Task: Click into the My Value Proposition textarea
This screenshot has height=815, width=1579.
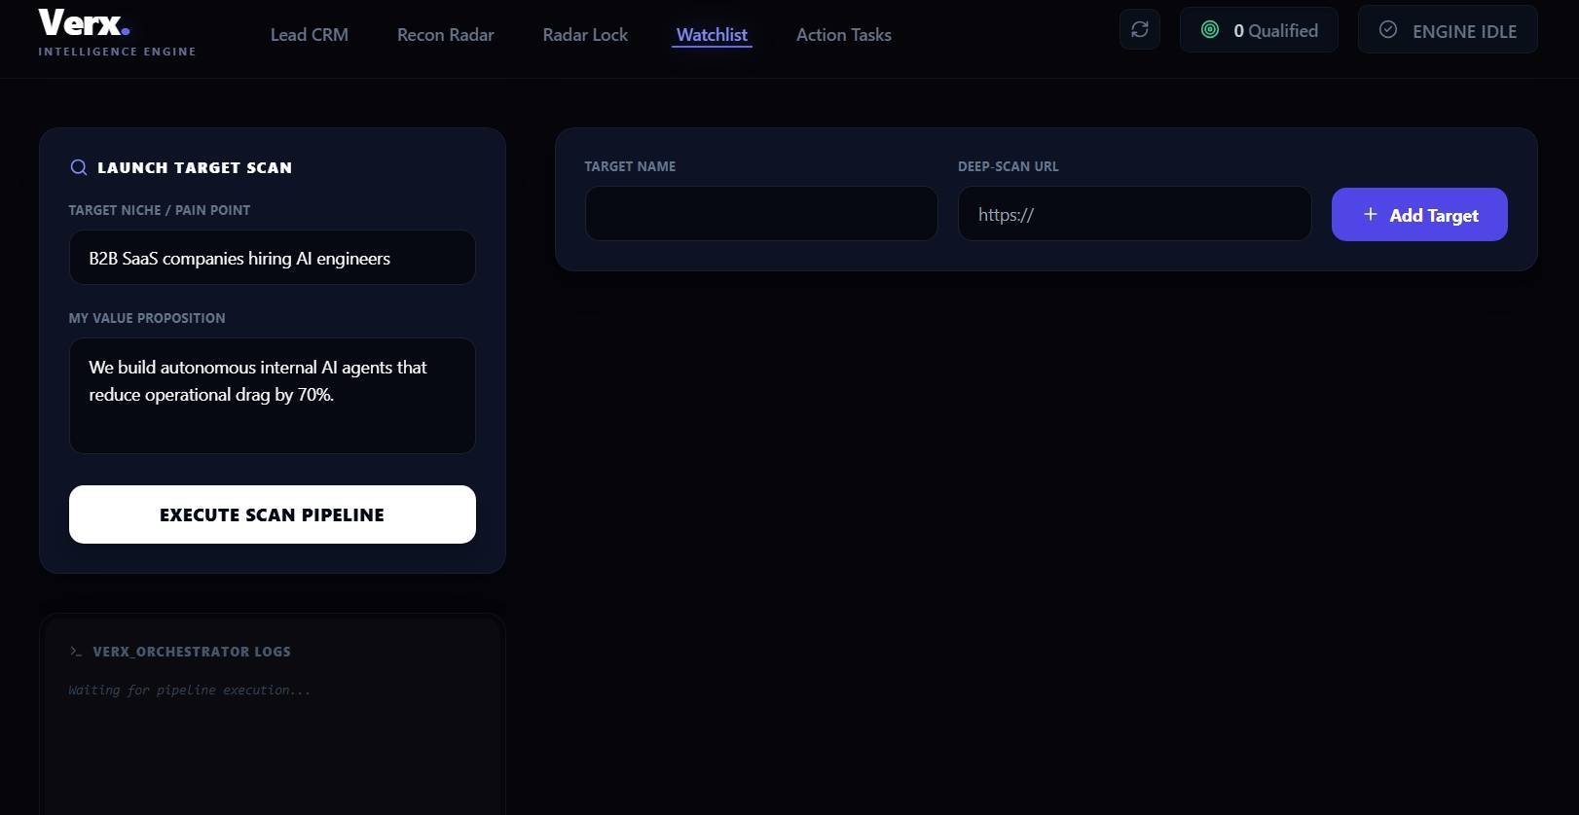Action: pyautogui.click(x=273, y=396)
